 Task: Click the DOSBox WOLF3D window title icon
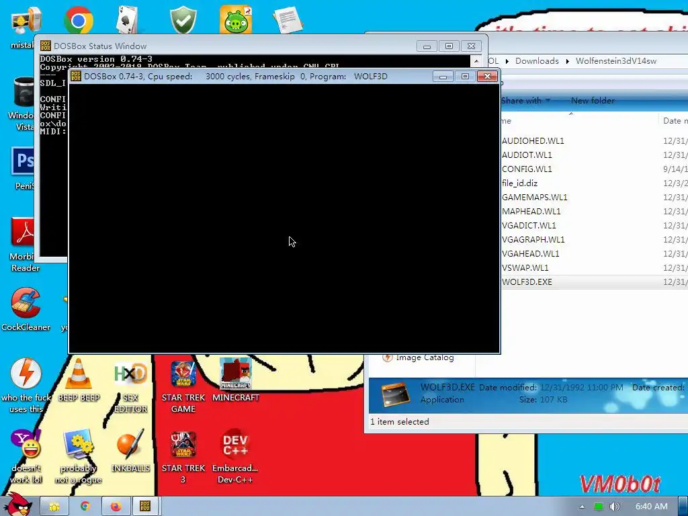(76, 77)
